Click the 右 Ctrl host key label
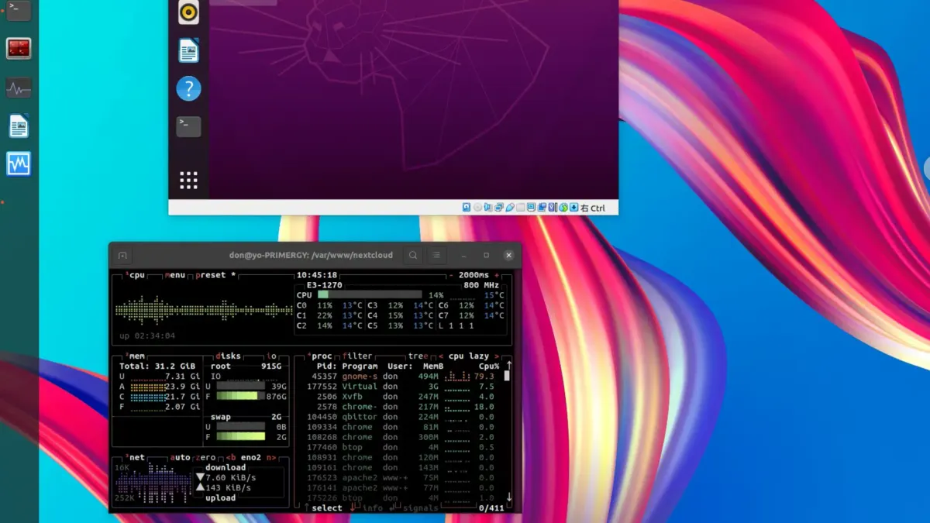This screenshot has width=930, height=523. click(x=594, y=208)
